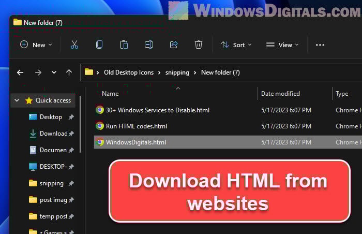Expand chevron after Old Desktop Icons breadcrumb
362x234 pixels.
click(x=159, y=73)
